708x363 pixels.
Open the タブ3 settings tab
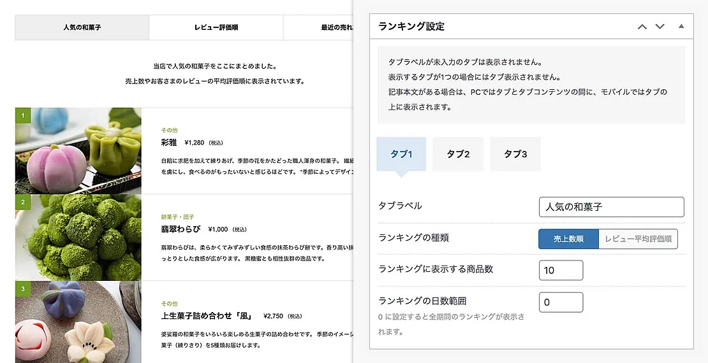pyautogui.click(x=515, y=154)
